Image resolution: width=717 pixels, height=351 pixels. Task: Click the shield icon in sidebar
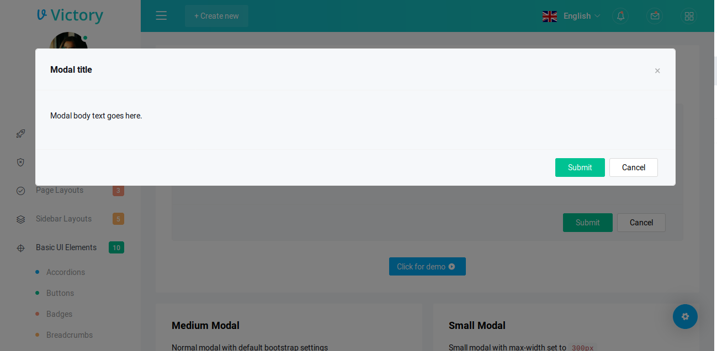pos(20,162)
